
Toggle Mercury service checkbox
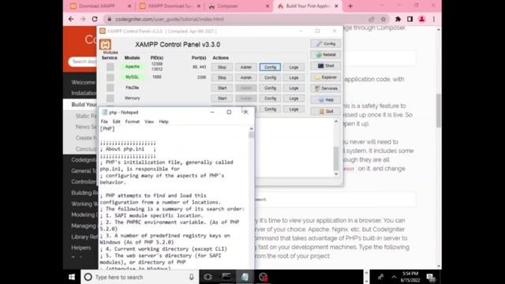[110, 98]
